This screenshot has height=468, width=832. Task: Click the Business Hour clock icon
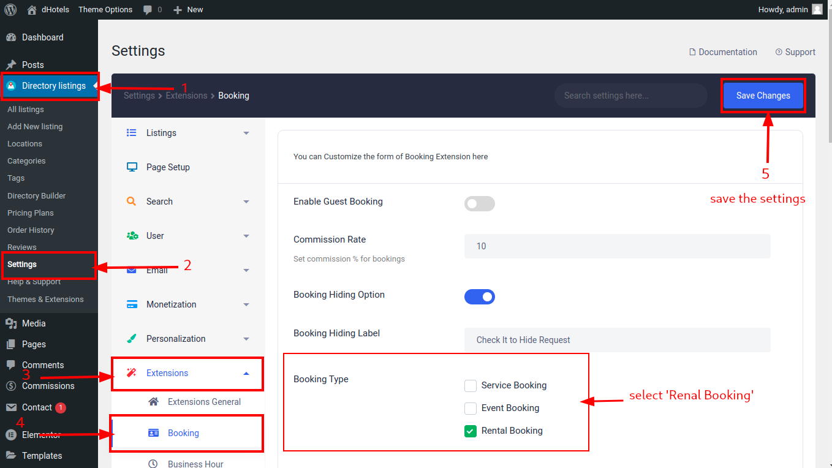[154, 464]
